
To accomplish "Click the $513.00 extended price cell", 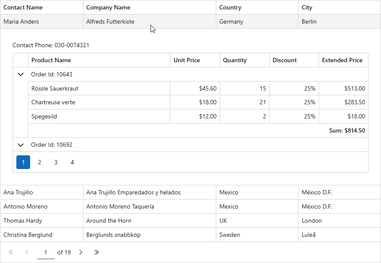I will pyautogui.click(x=343, y=88).
